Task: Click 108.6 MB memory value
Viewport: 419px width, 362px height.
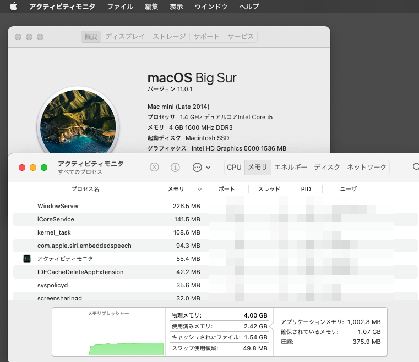Action: click(x=187, y=232)
